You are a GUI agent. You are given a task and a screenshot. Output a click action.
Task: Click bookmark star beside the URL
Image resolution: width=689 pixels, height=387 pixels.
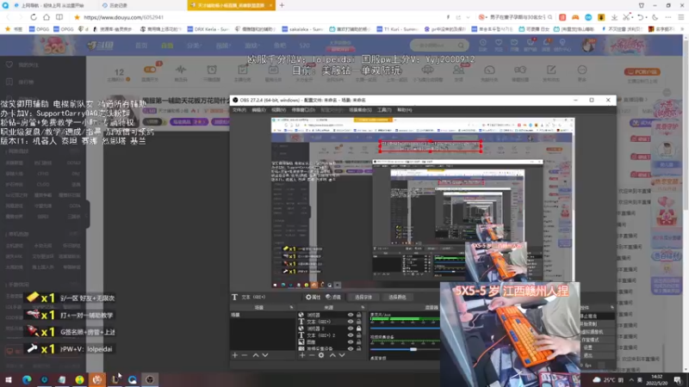[77, 17]
